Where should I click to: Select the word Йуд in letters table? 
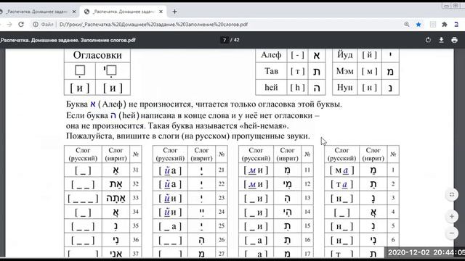(345, 55)
